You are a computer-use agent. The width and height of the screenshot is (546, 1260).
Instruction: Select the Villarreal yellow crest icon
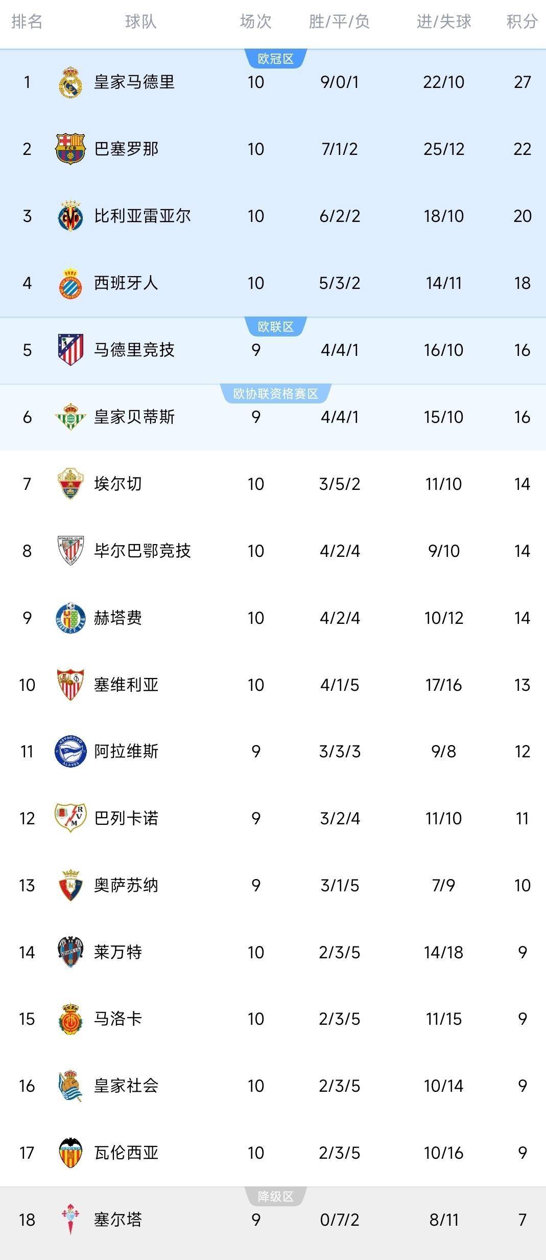coord(70,216)
